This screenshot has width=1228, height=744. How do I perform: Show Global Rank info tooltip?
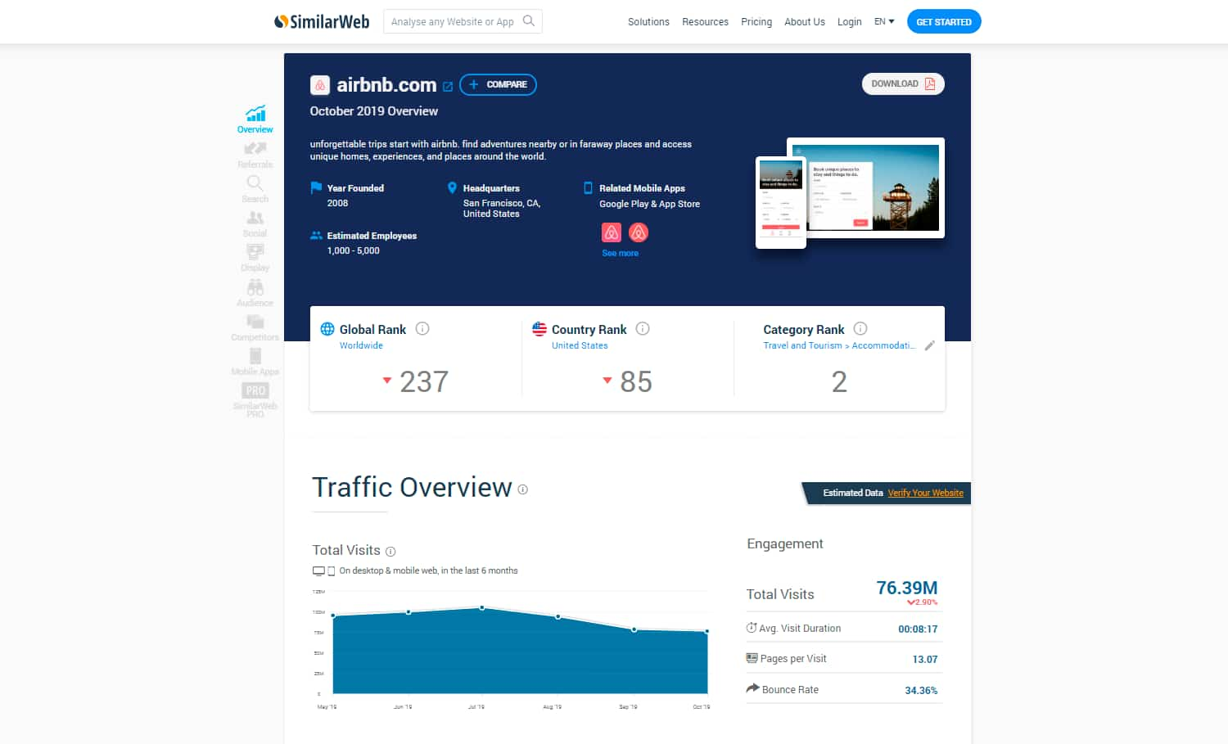(x=422, y=328)
